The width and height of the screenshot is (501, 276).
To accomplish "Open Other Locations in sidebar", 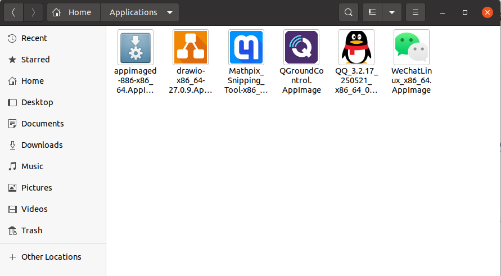I will [53, 257].
